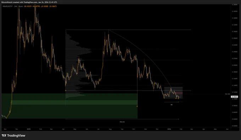This screenshot has height=140, width=241.
Task: Click the orange marker at October wick low
Action: (x=137, y=106)
